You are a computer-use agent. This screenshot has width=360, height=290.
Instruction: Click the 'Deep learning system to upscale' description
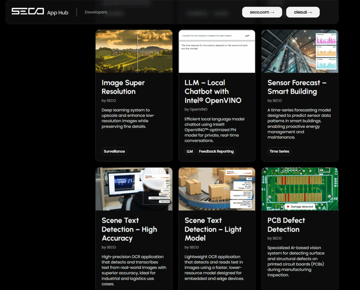tap(128, 118)
